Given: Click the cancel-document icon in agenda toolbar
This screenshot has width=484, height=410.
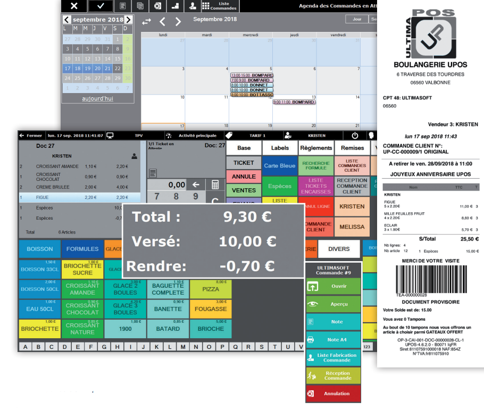Looking at the screenshot, I should coord(157,6).
